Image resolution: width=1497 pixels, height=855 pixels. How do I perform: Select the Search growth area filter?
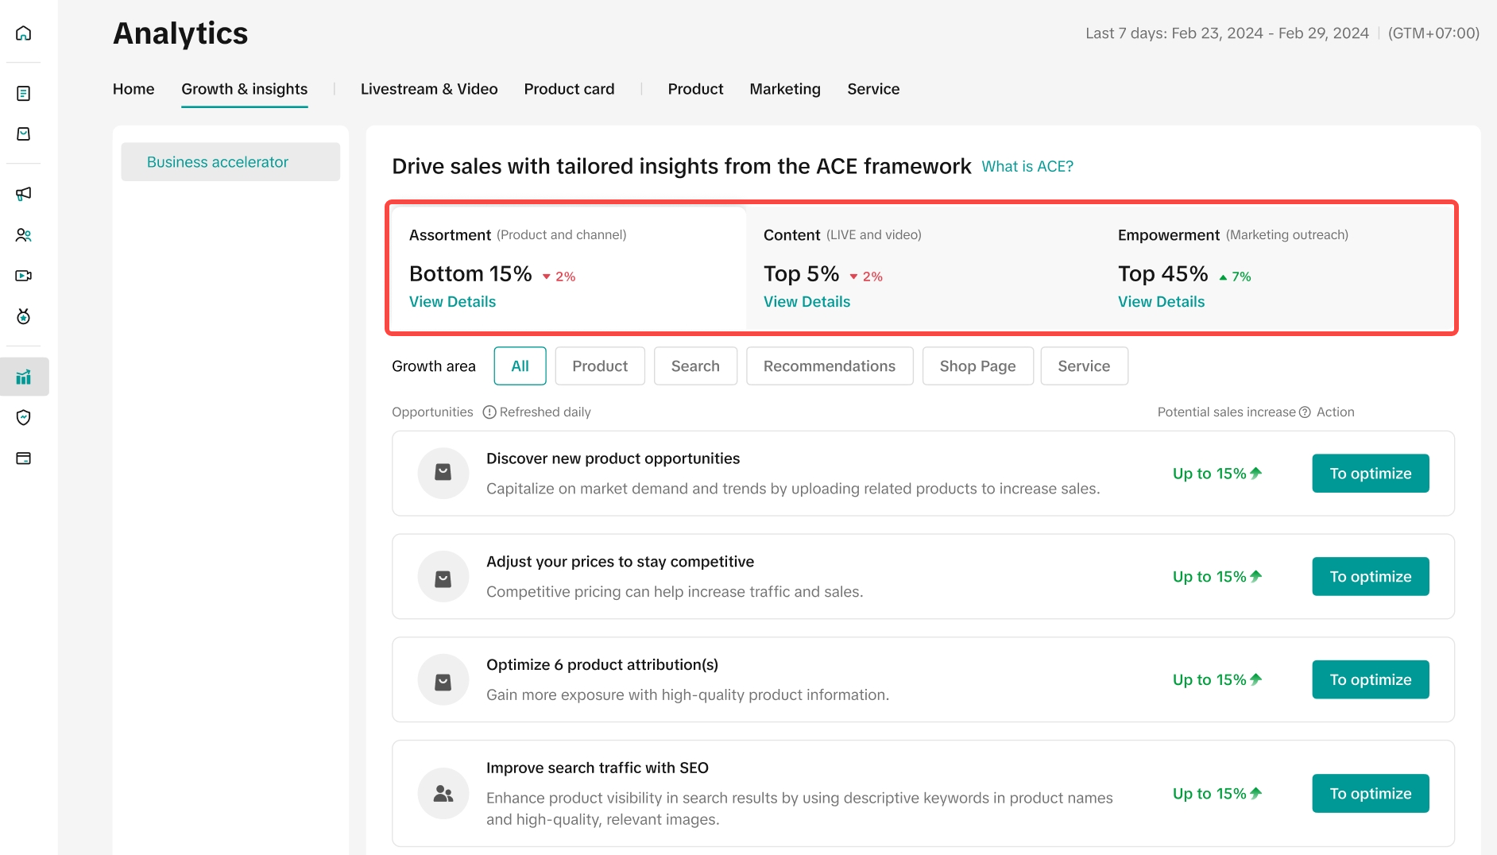click(x=695, y=366)
